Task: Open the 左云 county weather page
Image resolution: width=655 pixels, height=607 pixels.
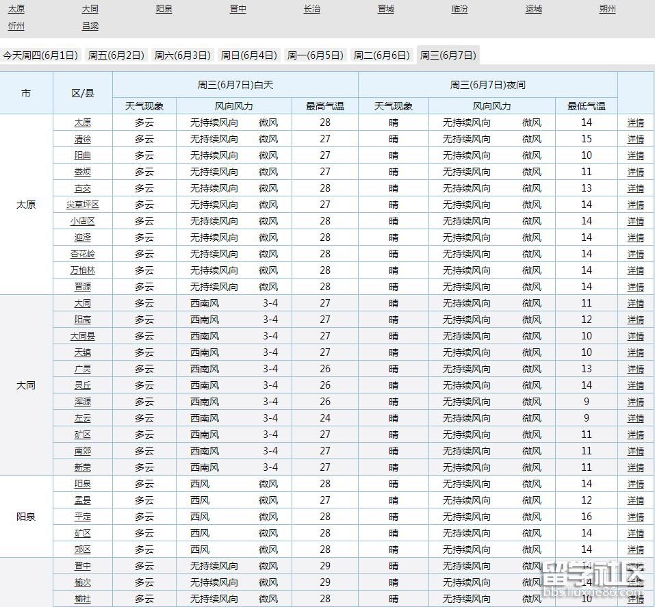Action: click(x=82, y=418)
